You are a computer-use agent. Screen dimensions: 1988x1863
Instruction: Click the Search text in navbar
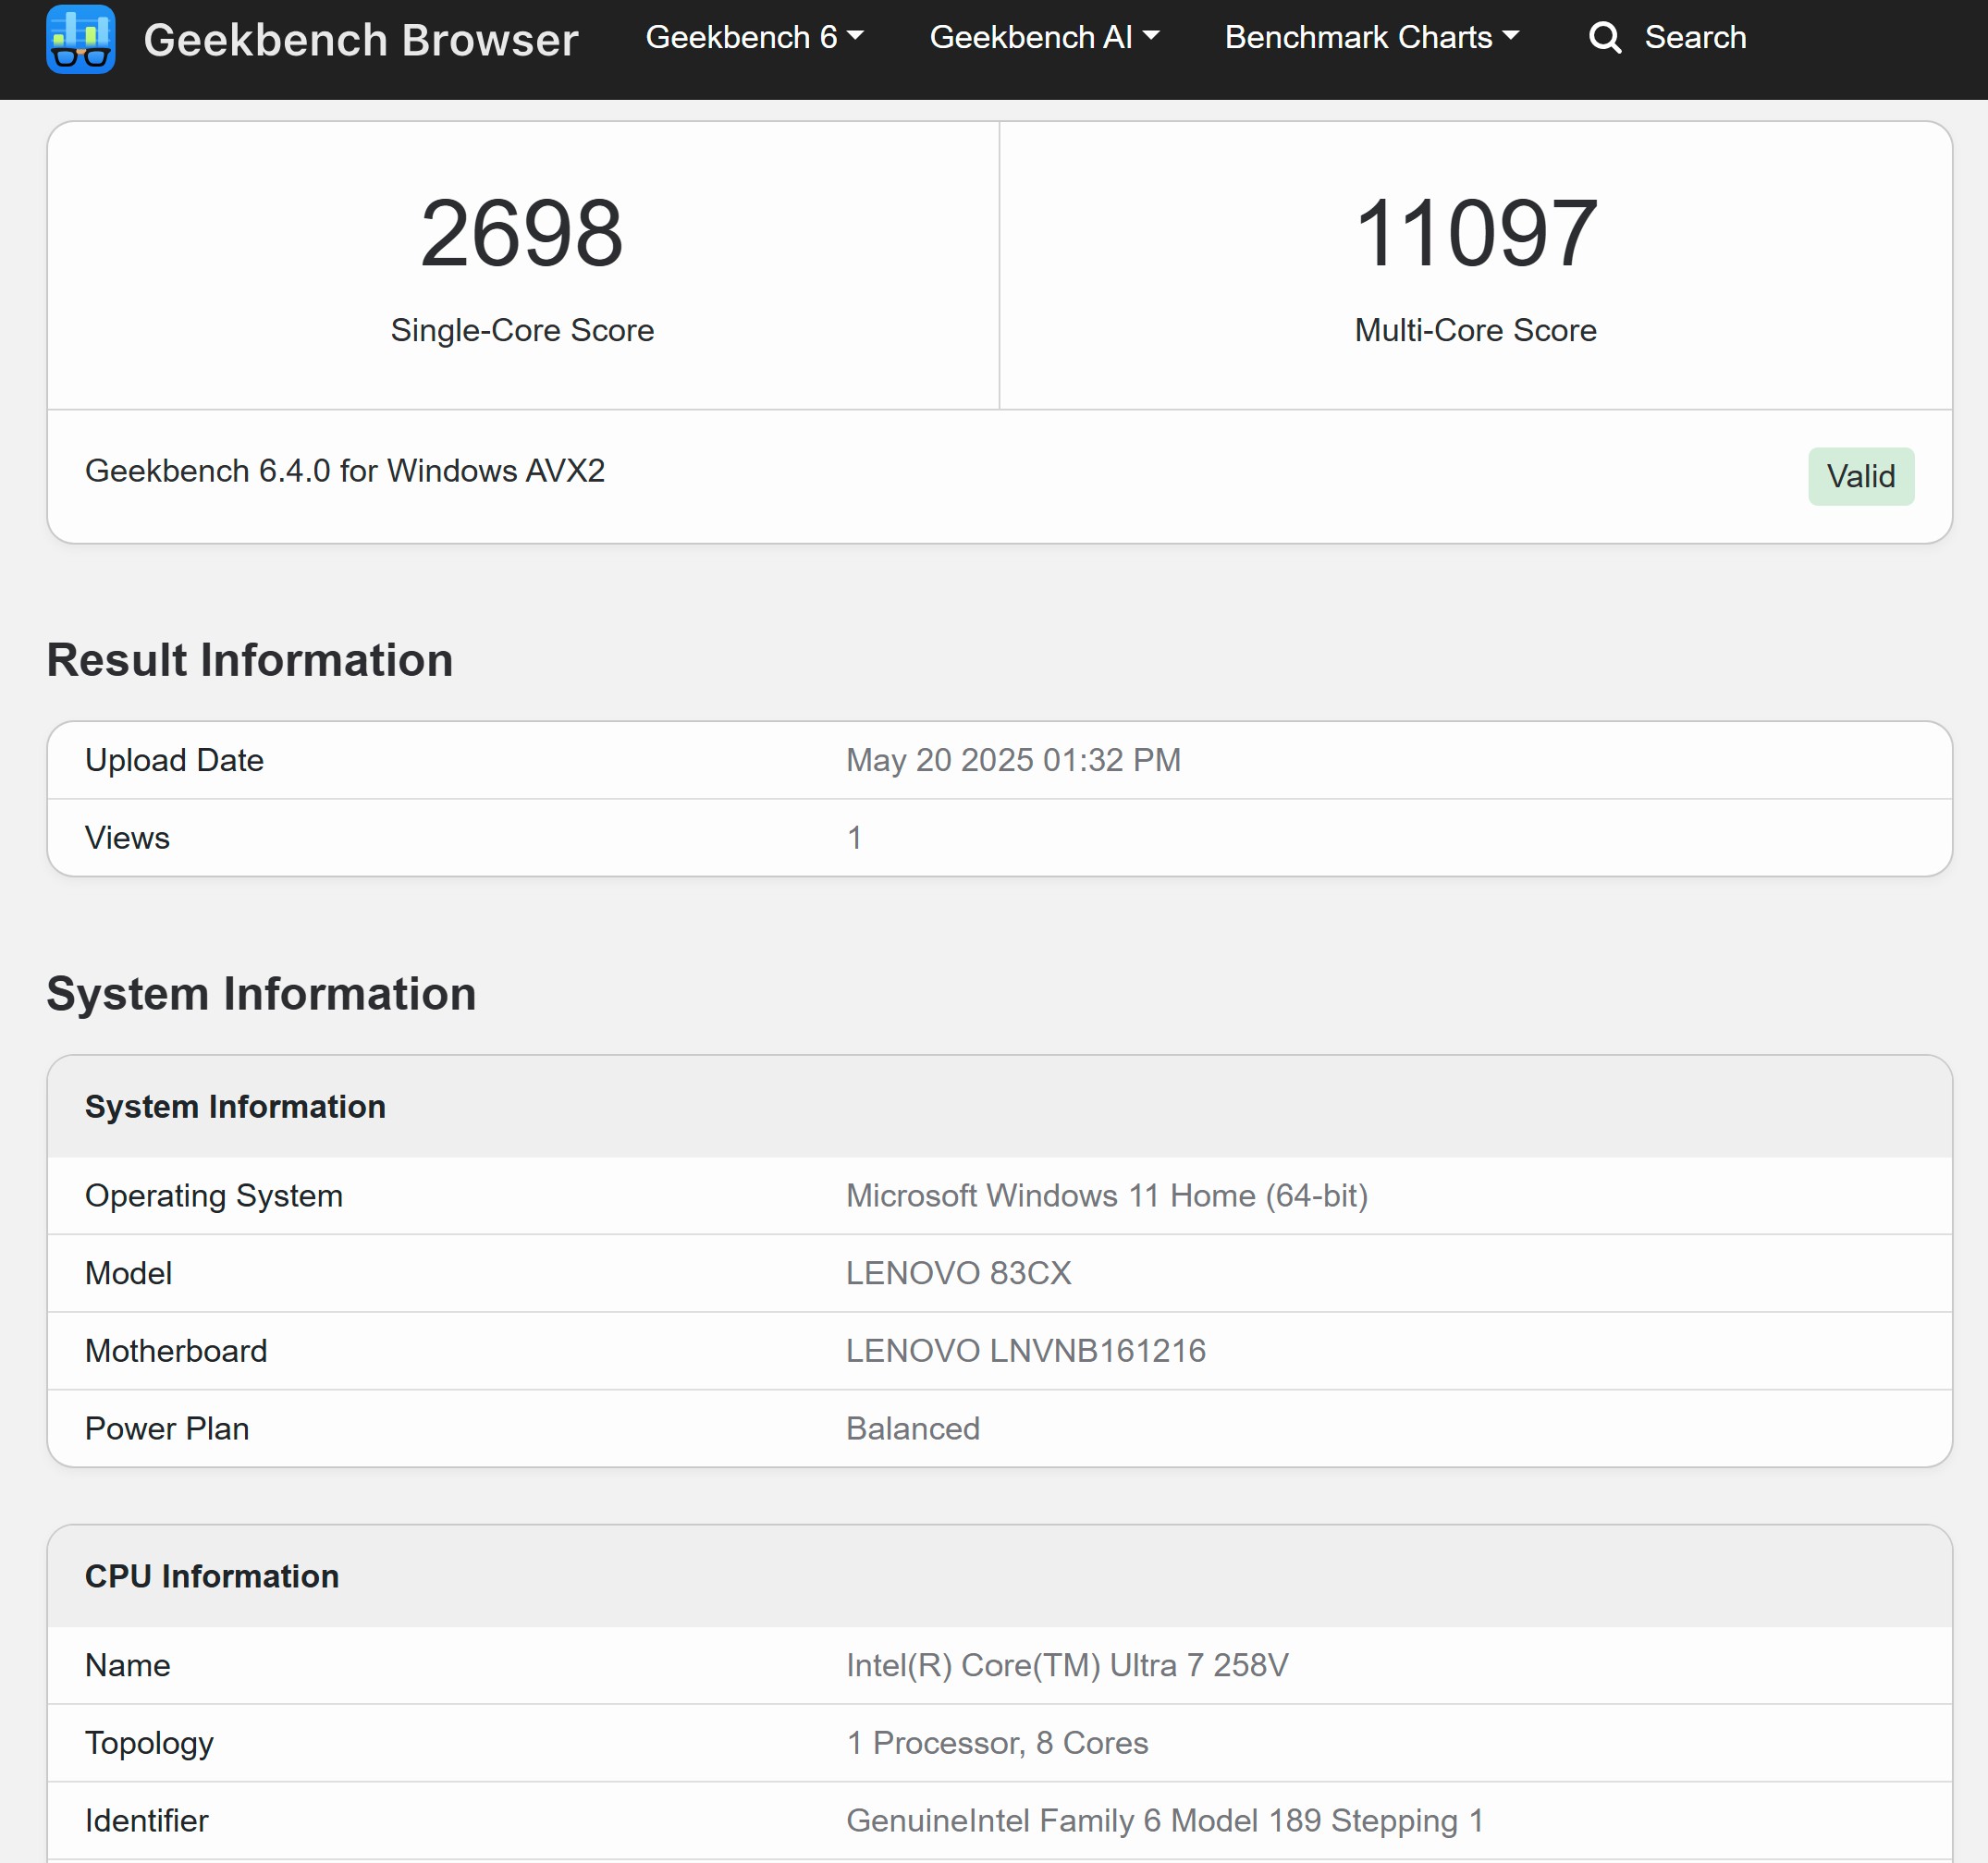pyautogui.click(x=1694, y=38)
